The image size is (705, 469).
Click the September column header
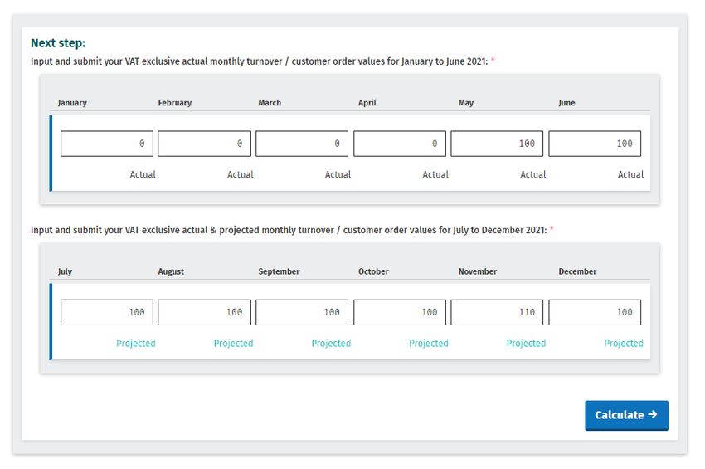(x=279, y=271)
